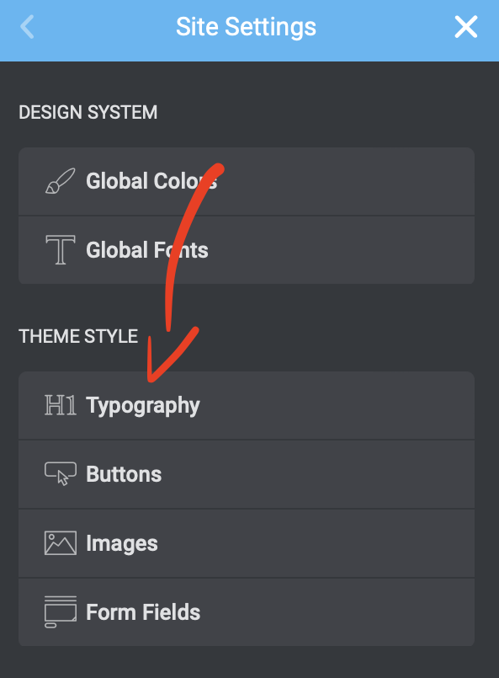Screen dimensions: 499x678
Task: Click the T icon for Global Fonts
Action: click(x=61, y=249)
